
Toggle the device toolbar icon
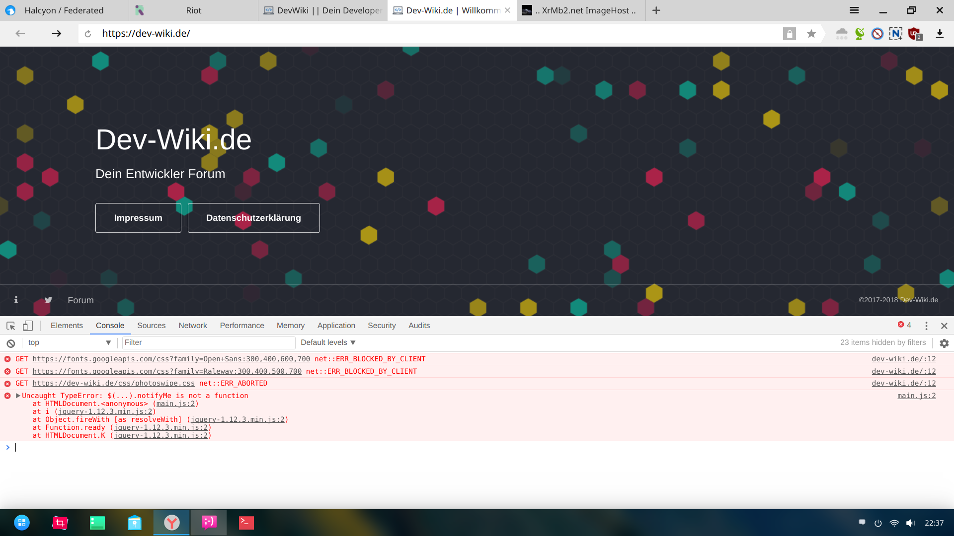click(x=28, y=326)
